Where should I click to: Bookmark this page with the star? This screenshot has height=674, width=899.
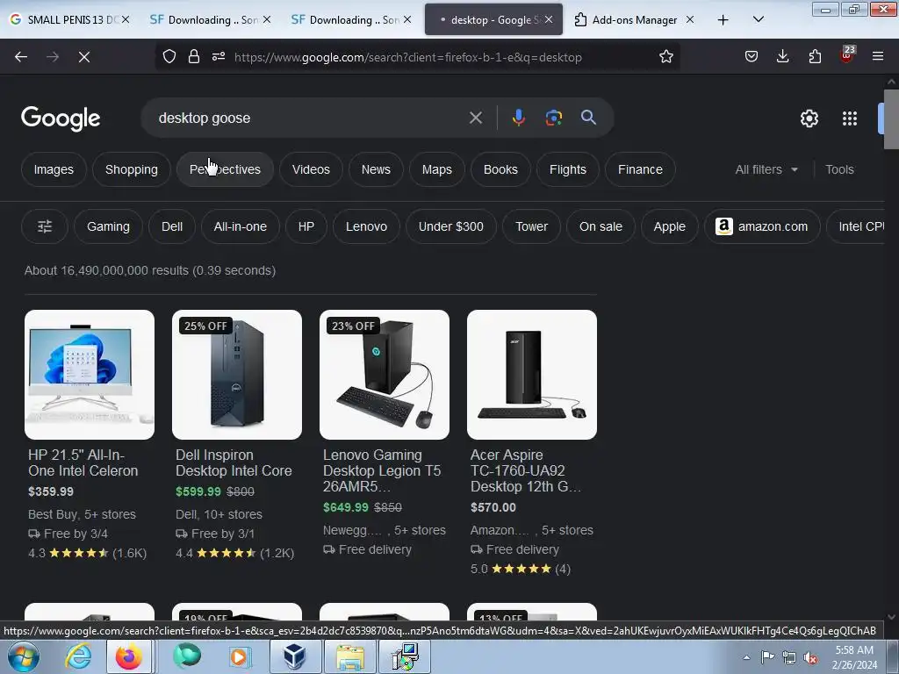665,56
